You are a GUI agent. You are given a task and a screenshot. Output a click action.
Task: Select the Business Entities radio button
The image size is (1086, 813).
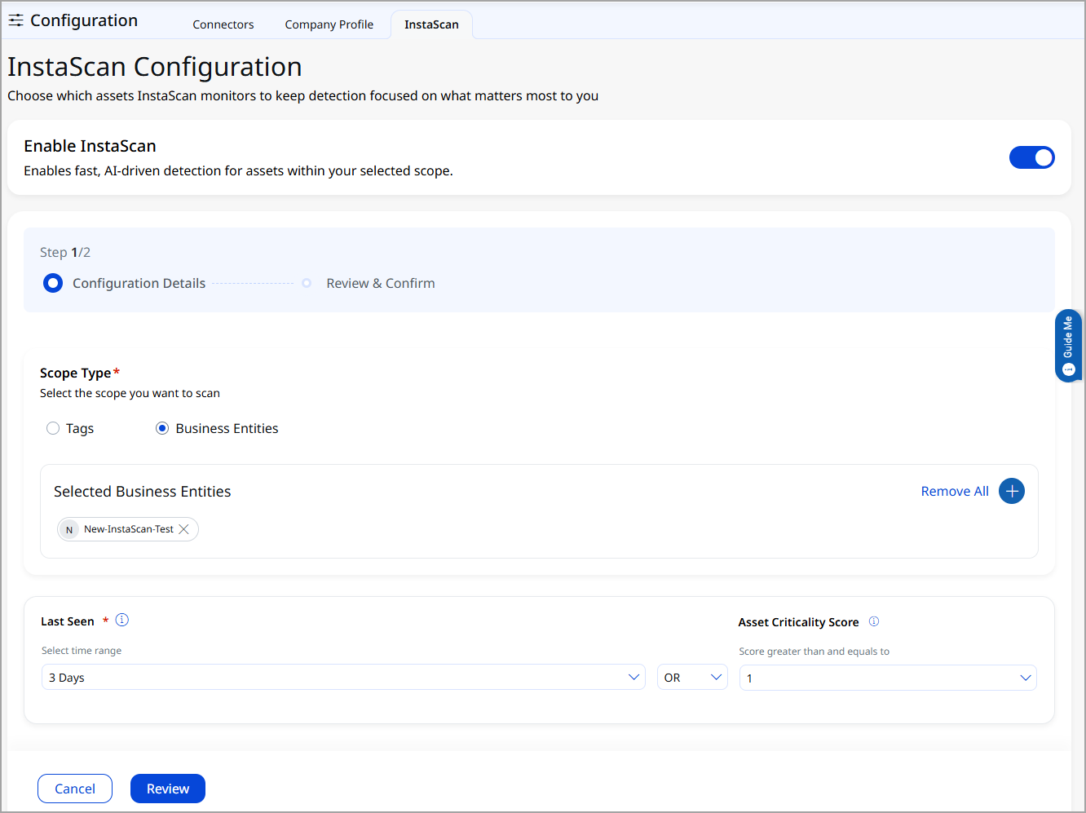click(162, 428)
